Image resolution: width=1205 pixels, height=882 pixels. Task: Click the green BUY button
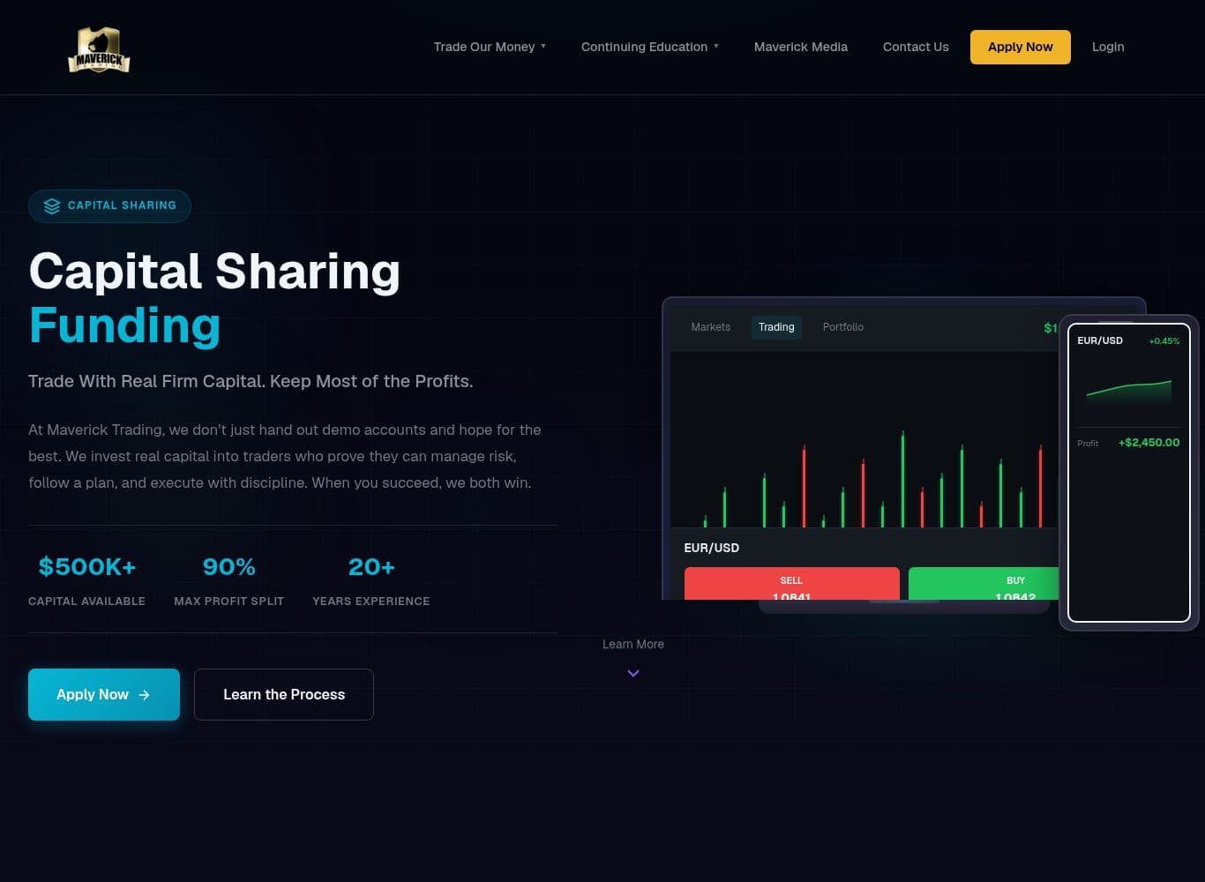984,584
